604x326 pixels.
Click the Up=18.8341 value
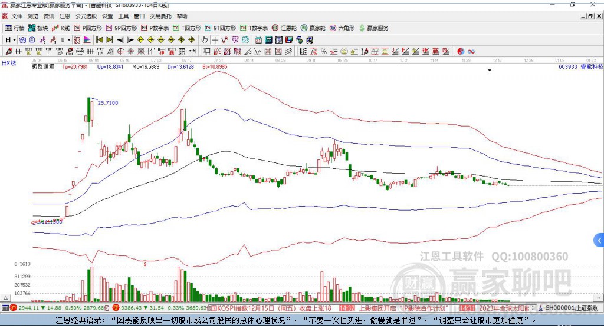[x=110, y=66]
